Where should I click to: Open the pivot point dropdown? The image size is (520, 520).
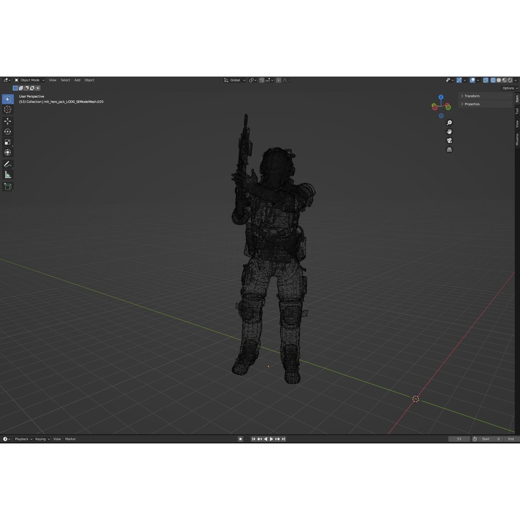point(253,80)
